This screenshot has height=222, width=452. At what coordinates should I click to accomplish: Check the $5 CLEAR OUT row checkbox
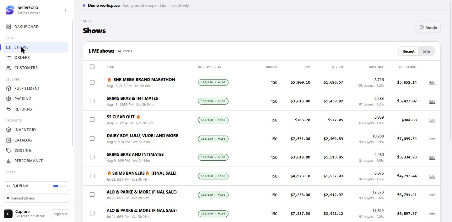click(92, 120)
